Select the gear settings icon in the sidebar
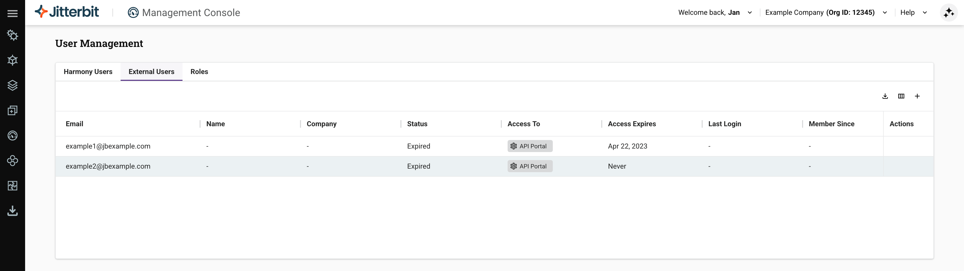Screen dimensions: 964x271 [x=12, y=35]
